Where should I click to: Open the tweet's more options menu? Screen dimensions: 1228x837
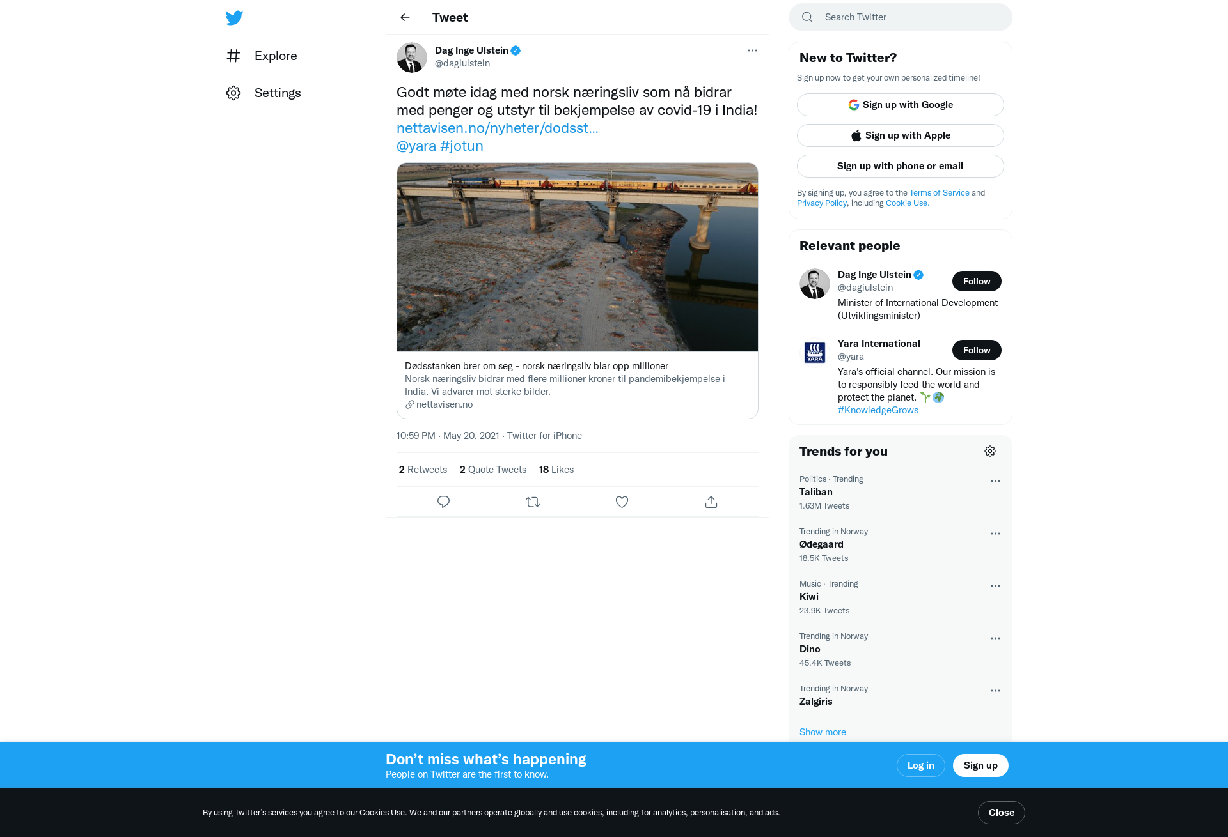(x=752, y=50)
